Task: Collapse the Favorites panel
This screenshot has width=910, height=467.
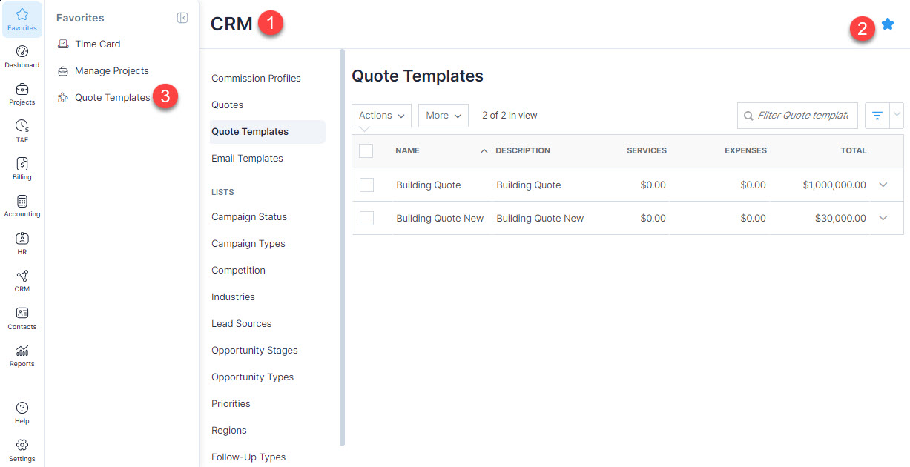Action: 182,18
